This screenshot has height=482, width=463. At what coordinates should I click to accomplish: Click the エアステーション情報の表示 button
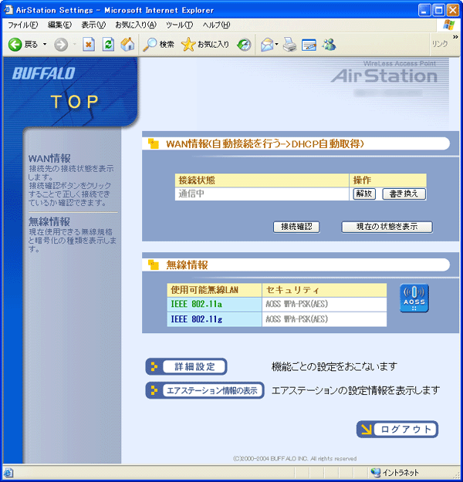pos(205,390)
